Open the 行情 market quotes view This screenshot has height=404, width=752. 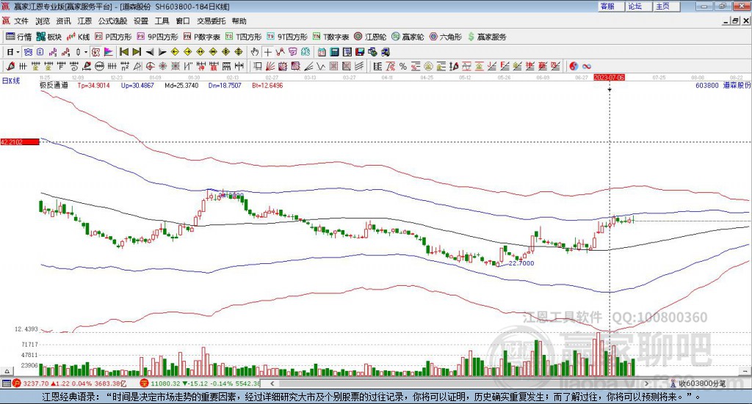(19, 36)
